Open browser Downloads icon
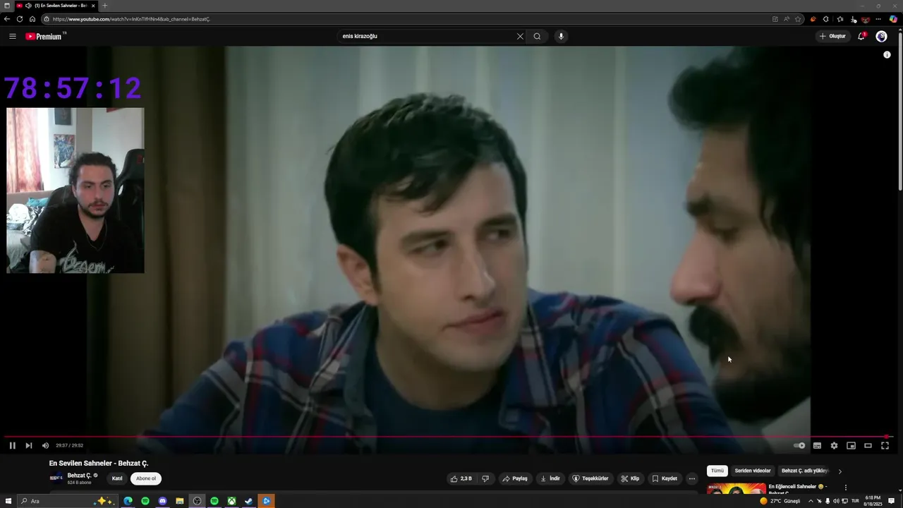Viewport: 903px width, 508px height. tap(853, 19)
